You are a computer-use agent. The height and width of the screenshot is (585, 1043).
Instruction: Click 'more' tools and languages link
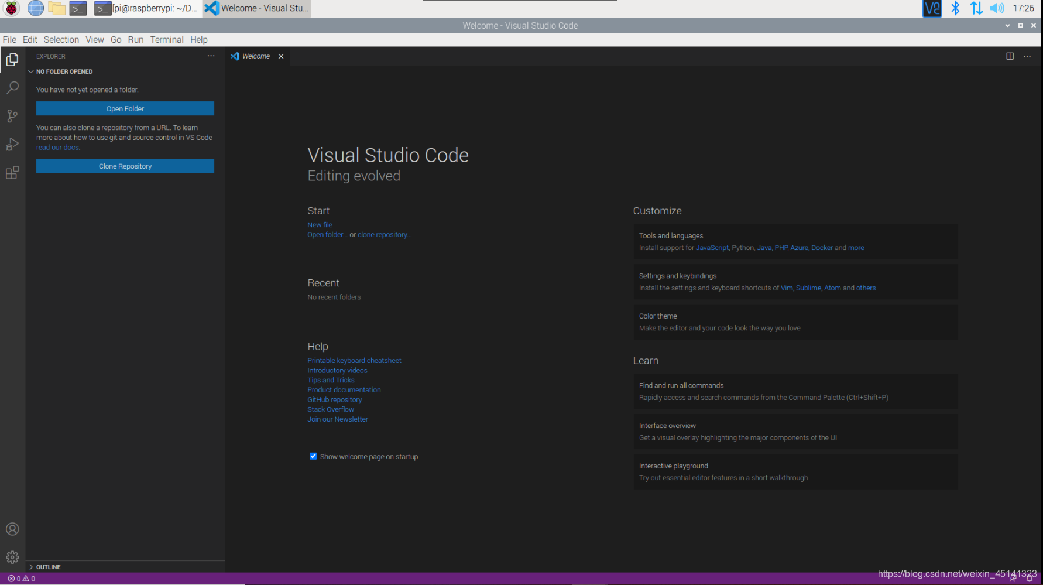(856, 248)
